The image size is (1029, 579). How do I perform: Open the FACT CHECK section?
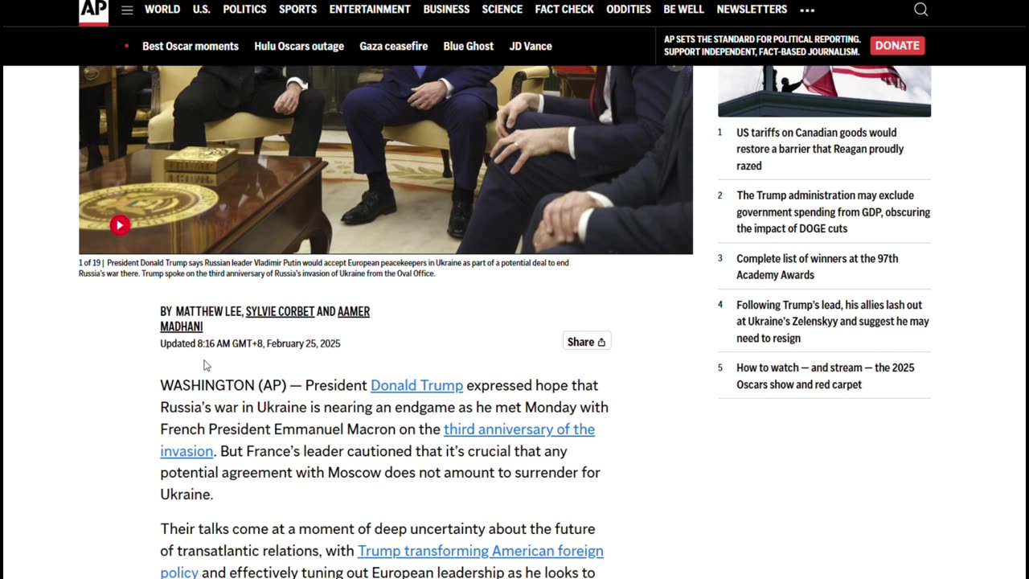pos(564,10)
